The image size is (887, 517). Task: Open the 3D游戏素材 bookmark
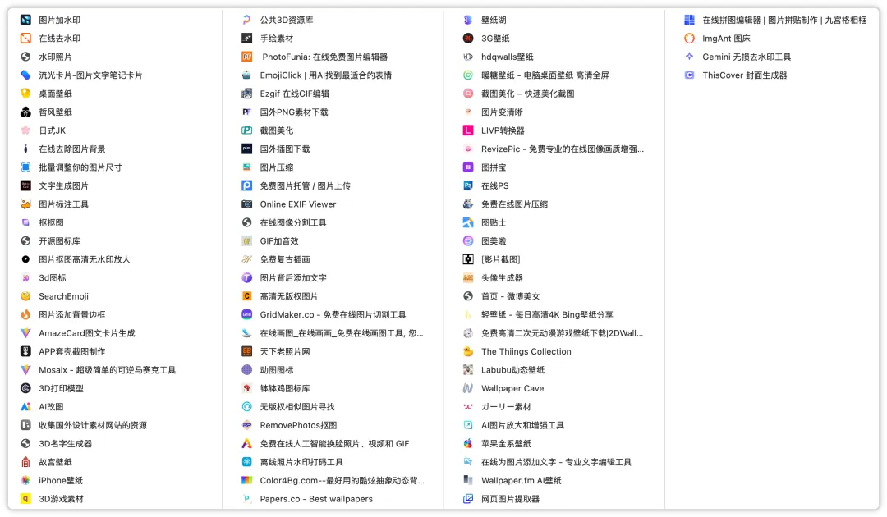[61, 499]
